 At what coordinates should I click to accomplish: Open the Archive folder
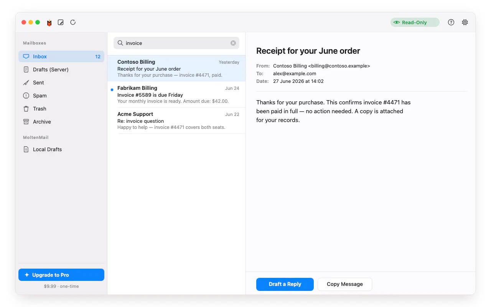coord(61,122)
